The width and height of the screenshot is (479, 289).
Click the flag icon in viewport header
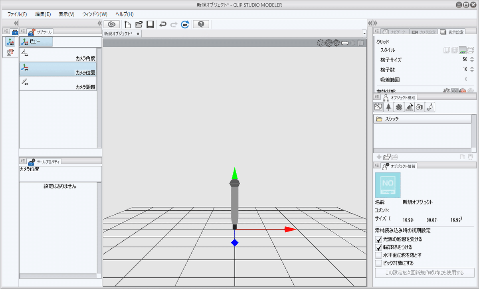361,43
